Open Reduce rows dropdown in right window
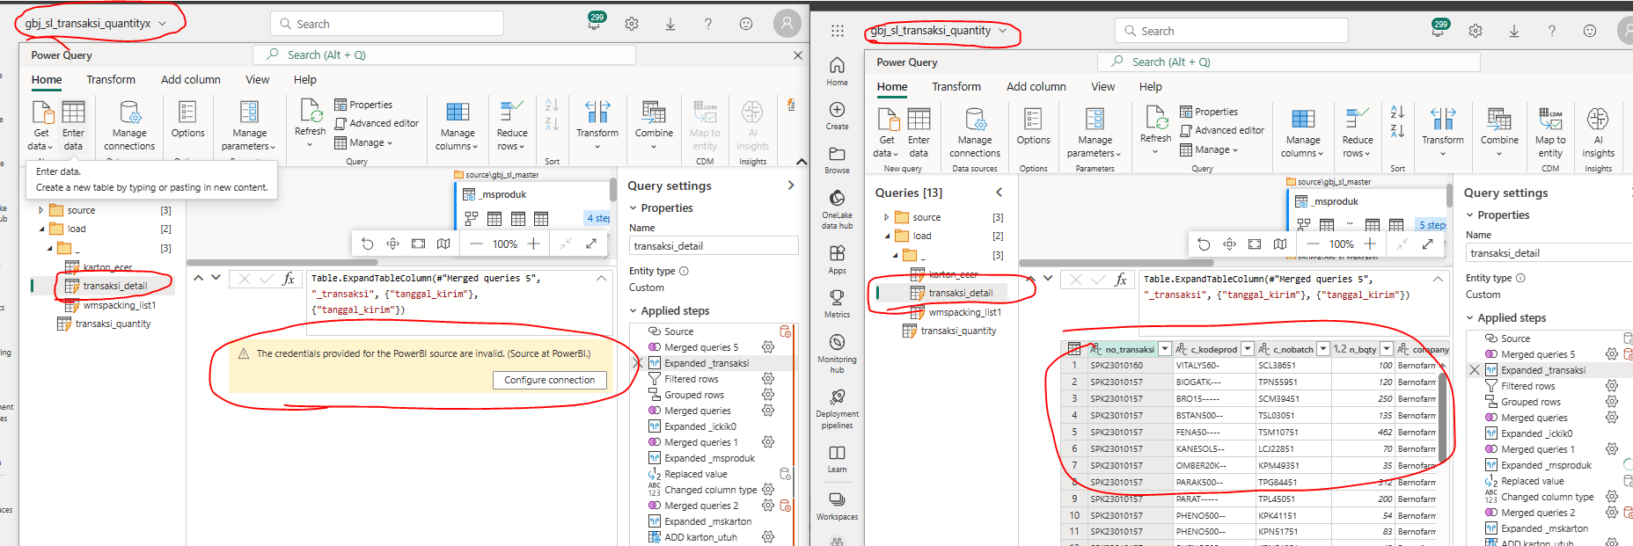Screen dimensions: 1633x546 (x=1358, y=133)
